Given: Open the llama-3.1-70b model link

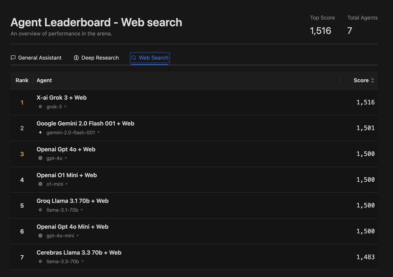Looking at the screenshot, I should point(62,210).
